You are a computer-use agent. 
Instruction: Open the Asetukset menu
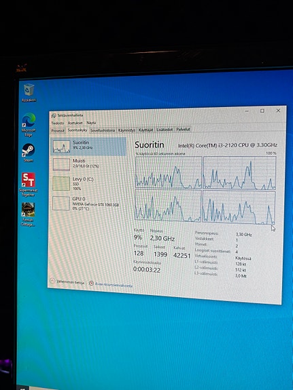[75, 123]
